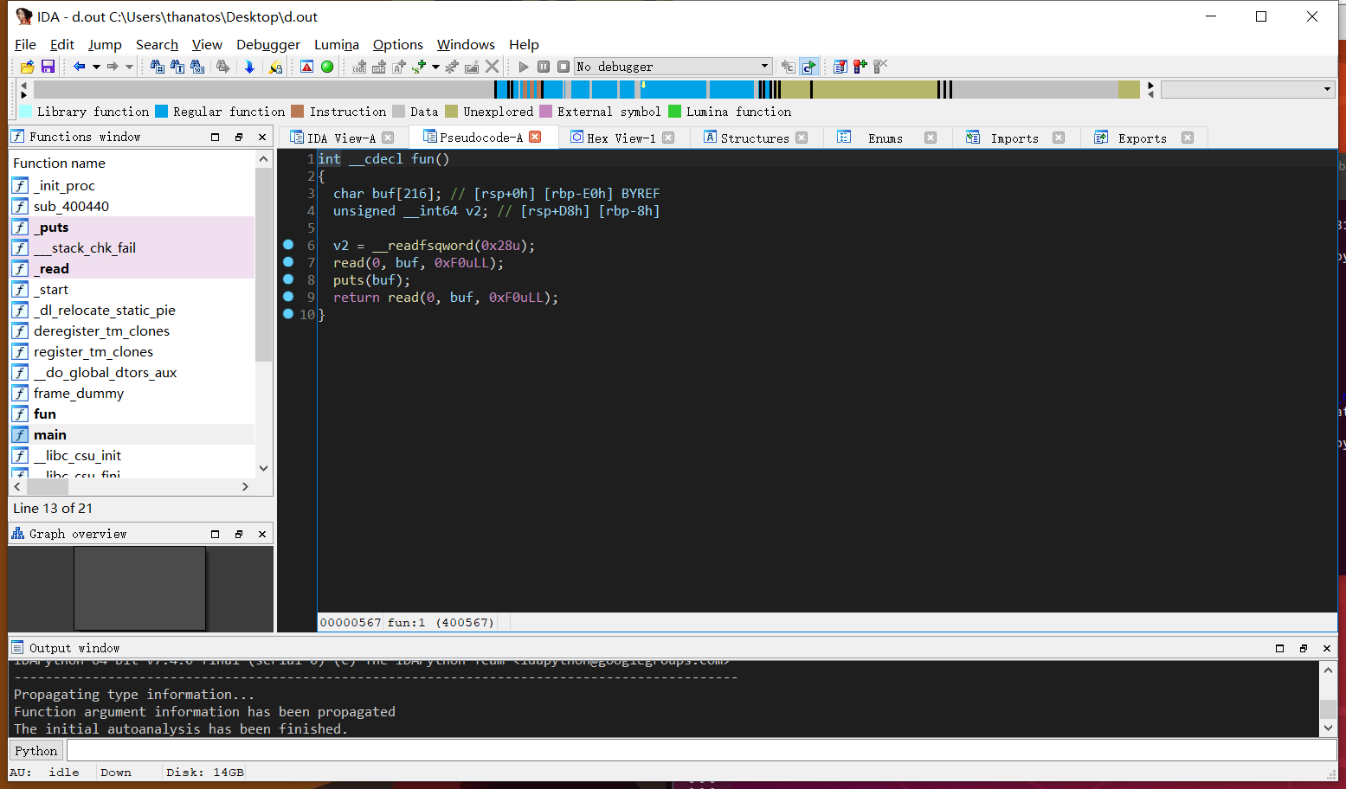Click the blue down arrow jump icon
The image size is (1346, 789).
tap(250, 67)
